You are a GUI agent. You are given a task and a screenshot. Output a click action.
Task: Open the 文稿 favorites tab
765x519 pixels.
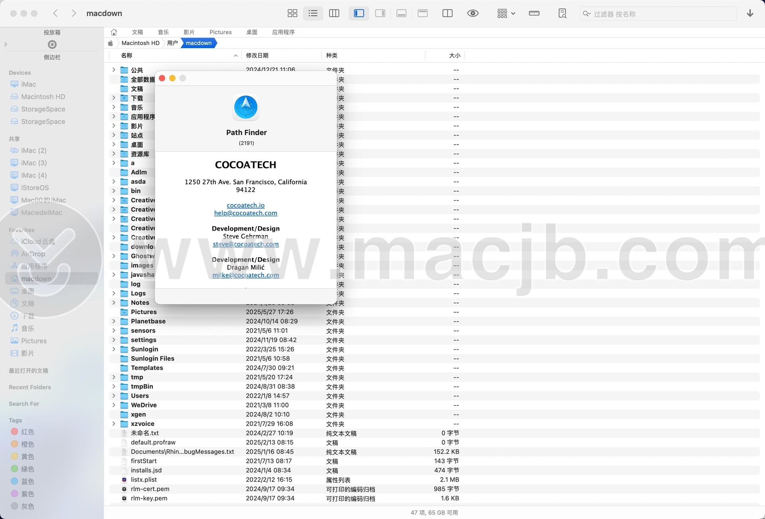137,32
